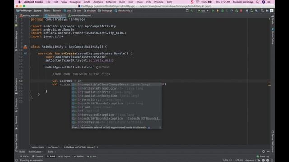
Task: Open the Run tool window tab
Action: tap(92, 157)
